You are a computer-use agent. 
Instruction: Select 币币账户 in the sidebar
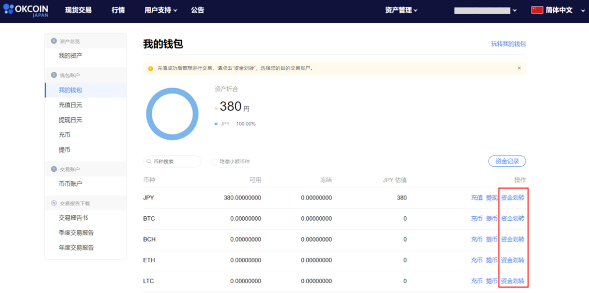coord(70,184)
